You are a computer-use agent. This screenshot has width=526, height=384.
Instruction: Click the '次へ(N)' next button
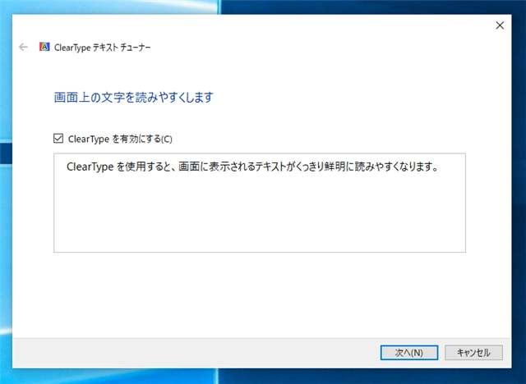click(409, 353)
